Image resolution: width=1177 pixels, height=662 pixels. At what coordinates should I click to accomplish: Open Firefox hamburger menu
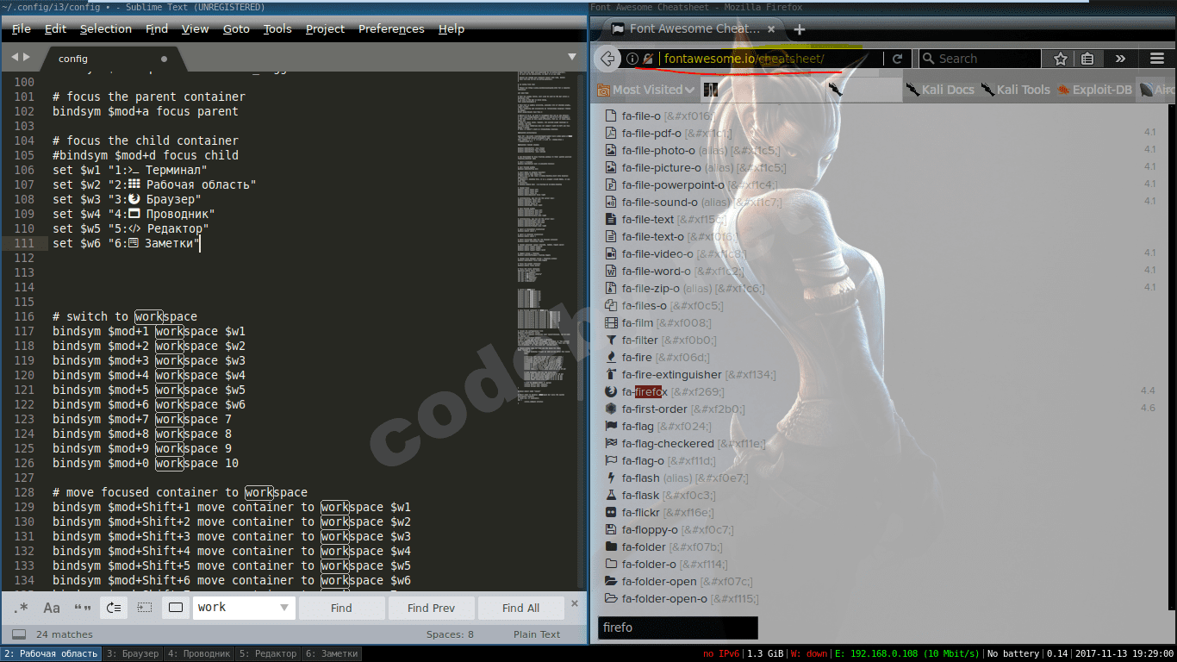point(1156,59)
